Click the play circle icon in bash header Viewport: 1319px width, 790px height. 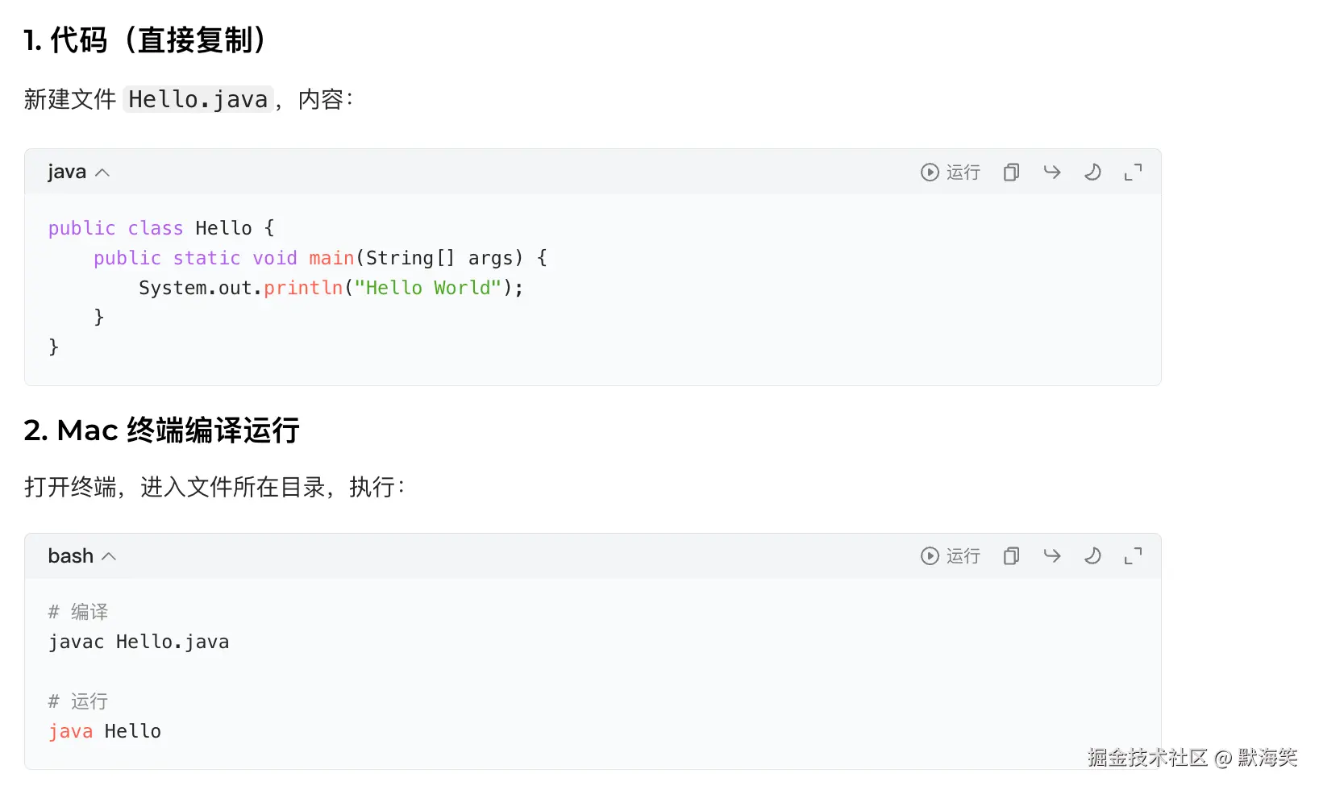pos(930,556)
